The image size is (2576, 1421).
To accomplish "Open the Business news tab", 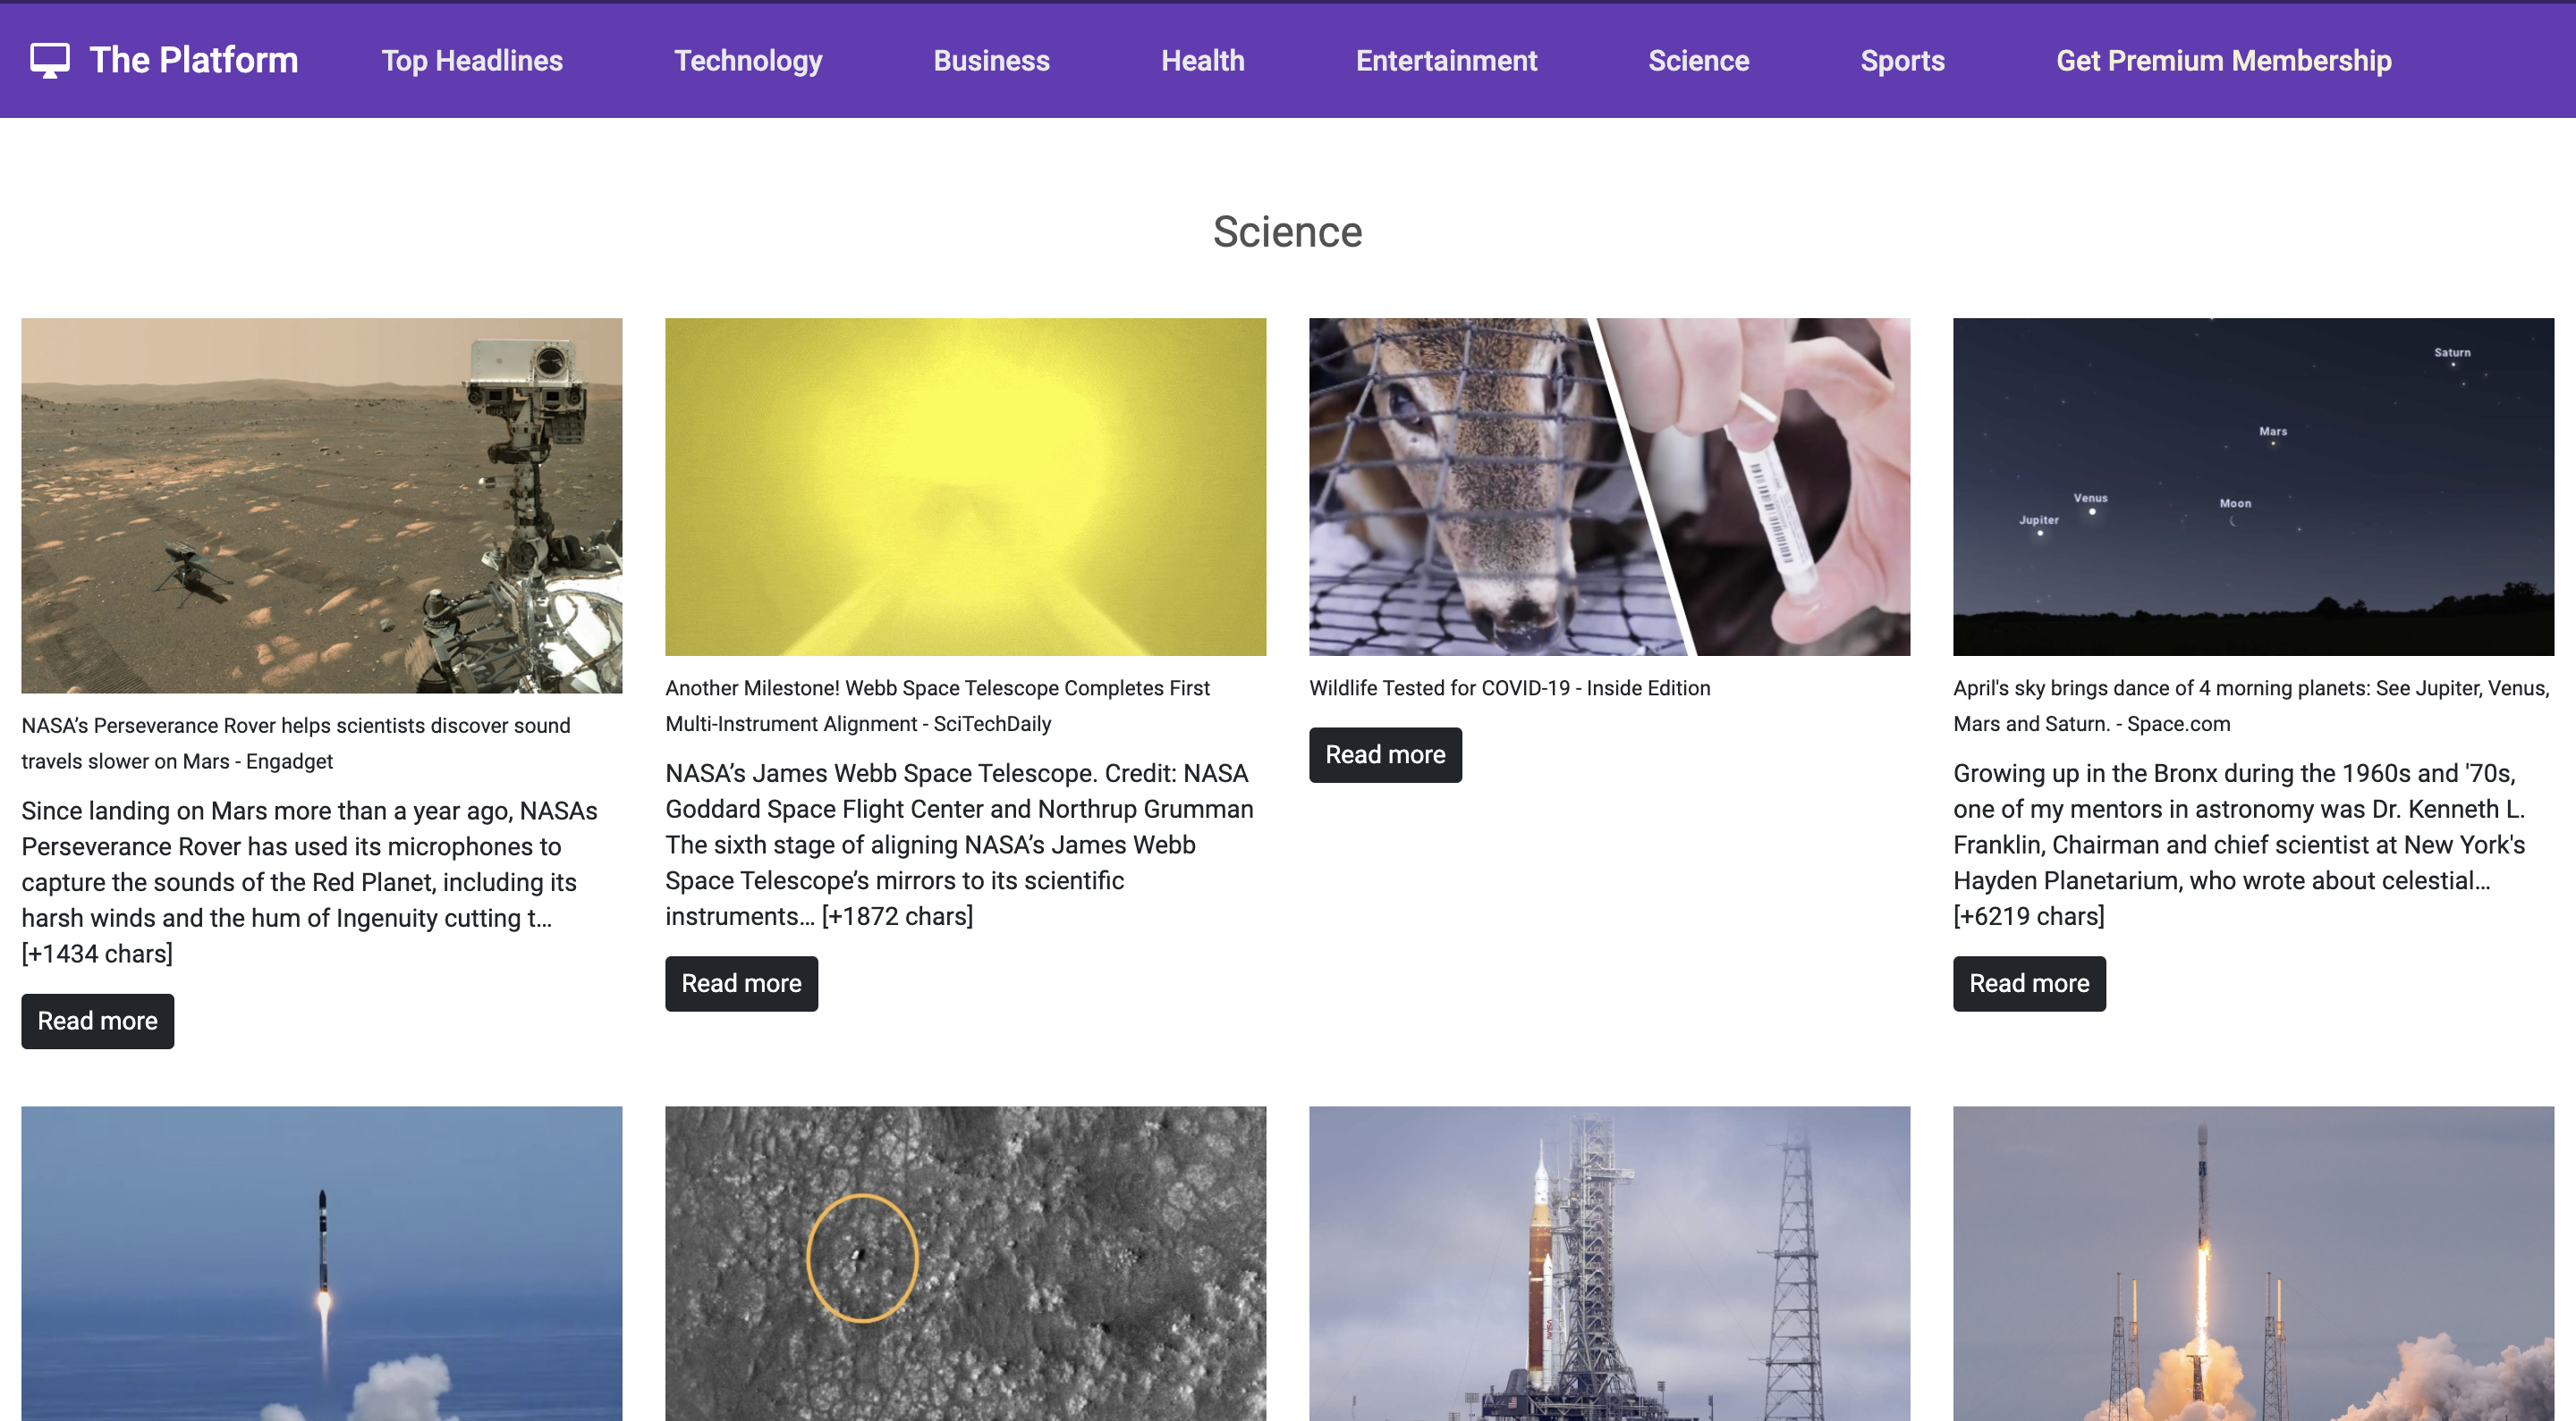I will click(991, 61).
